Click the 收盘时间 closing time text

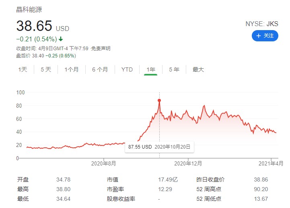(52, 49)
